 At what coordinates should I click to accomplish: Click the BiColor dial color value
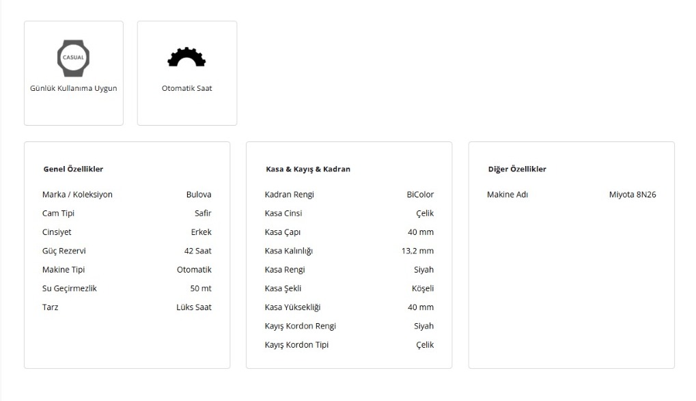click(x=420, y=195)
